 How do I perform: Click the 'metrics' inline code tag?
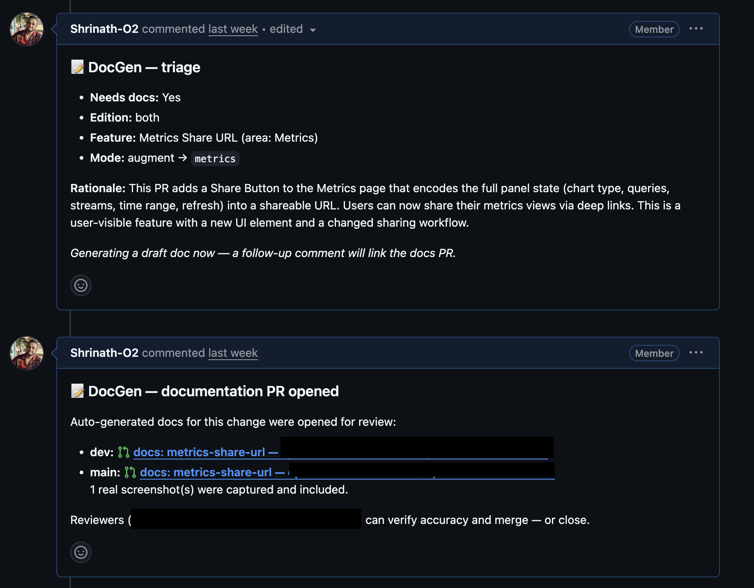click(x=215, y=158)
